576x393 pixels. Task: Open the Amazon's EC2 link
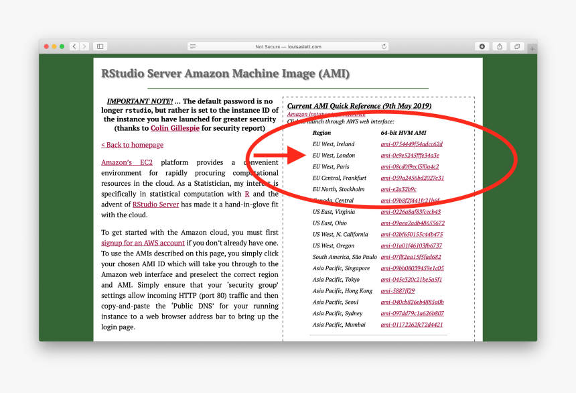[x=127, y=162]
